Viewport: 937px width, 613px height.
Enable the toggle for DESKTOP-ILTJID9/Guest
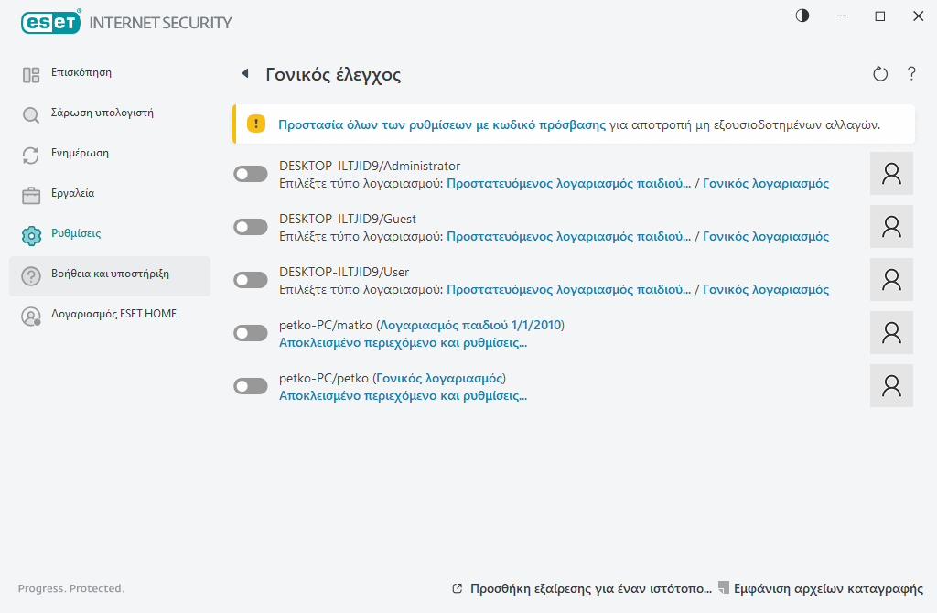(251, 227)
